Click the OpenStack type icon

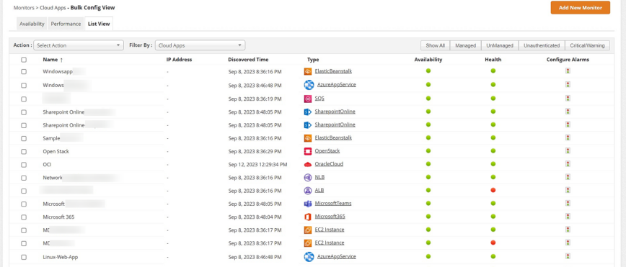click(307, 151)
